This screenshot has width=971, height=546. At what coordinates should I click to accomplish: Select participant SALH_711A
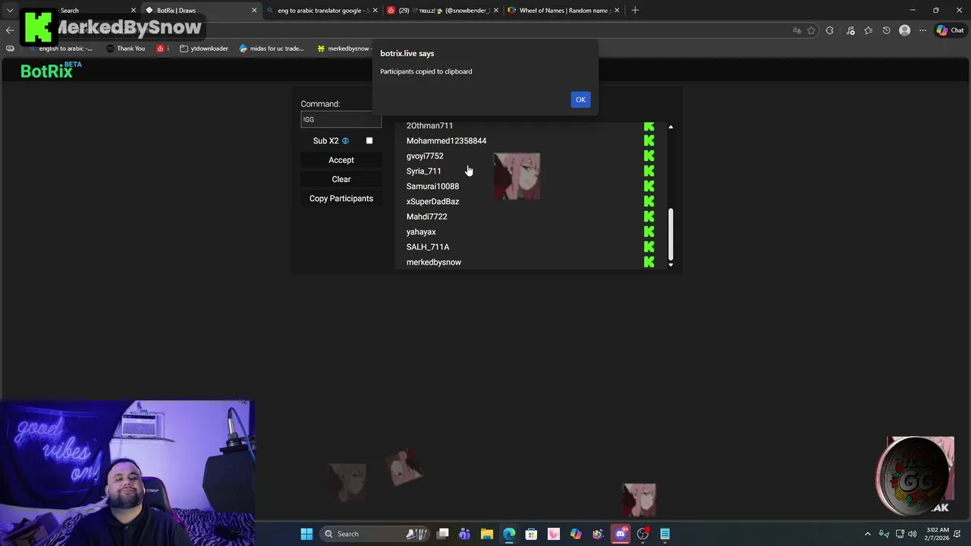pyautogui.click(x=428, y=246)
